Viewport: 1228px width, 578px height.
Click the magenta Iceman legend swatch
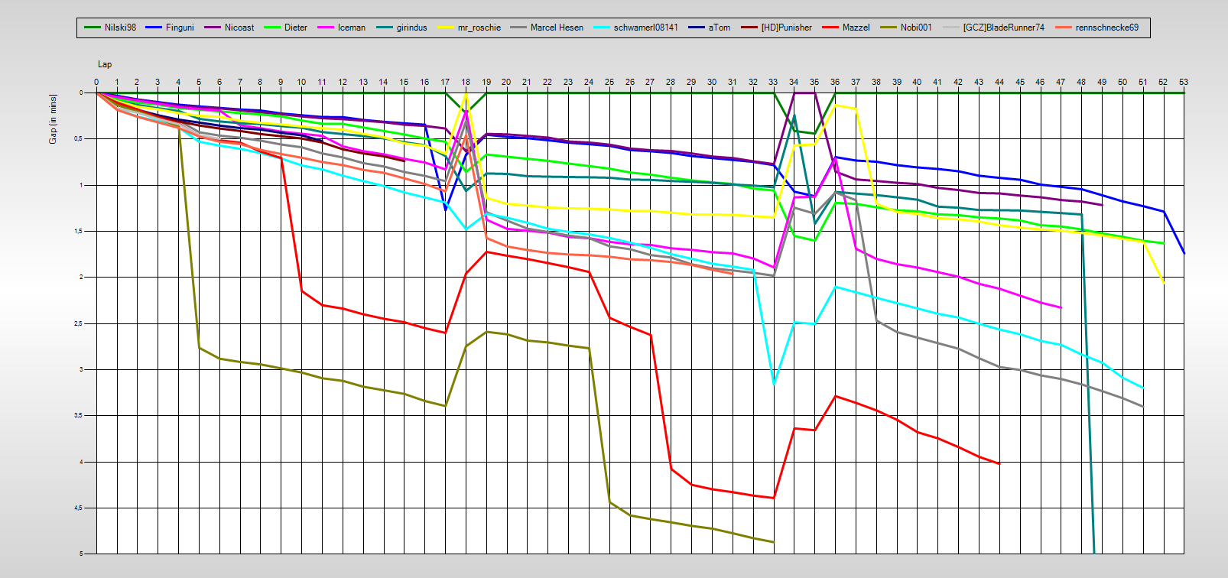(326, 28)
